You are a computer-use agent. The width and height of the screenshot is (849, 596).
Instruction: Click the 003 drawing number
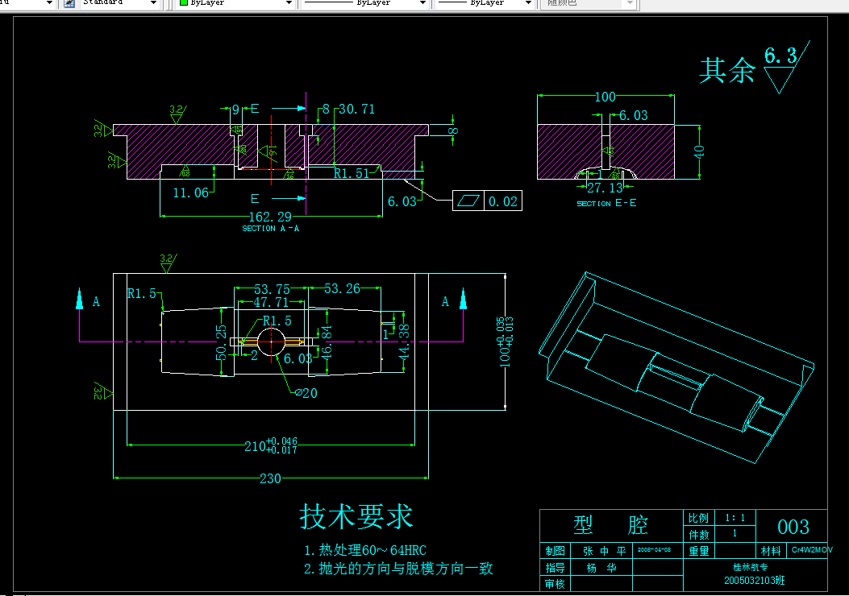click(793, 527)
